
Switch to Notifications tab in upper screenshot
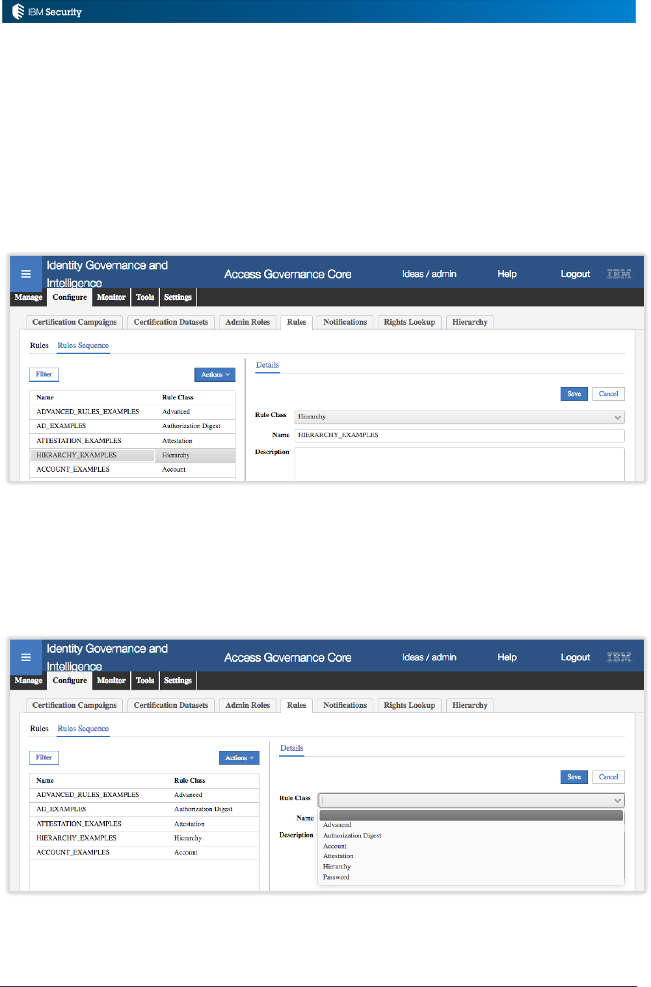click(345, 322)
